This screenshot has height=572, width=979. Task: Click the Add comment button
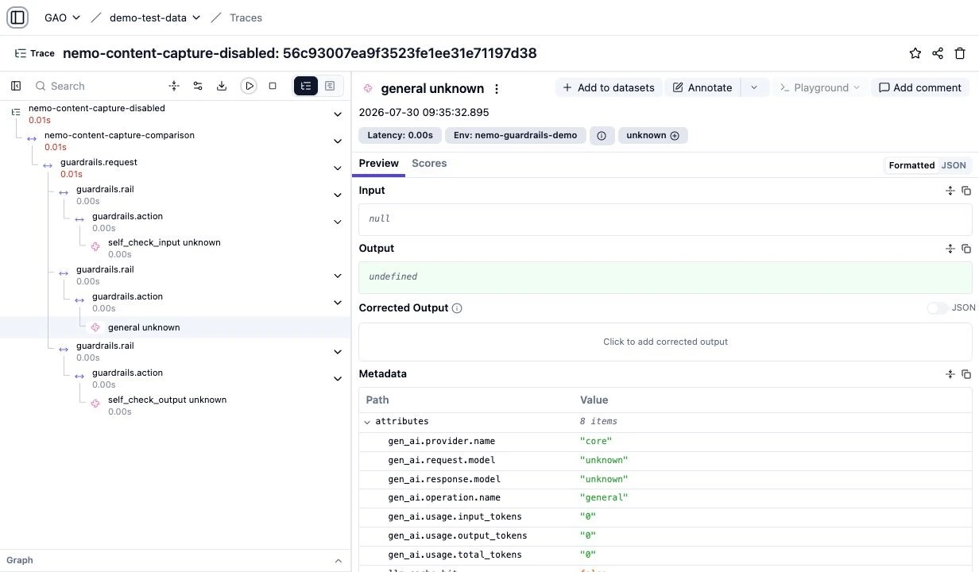pos(919,87)
